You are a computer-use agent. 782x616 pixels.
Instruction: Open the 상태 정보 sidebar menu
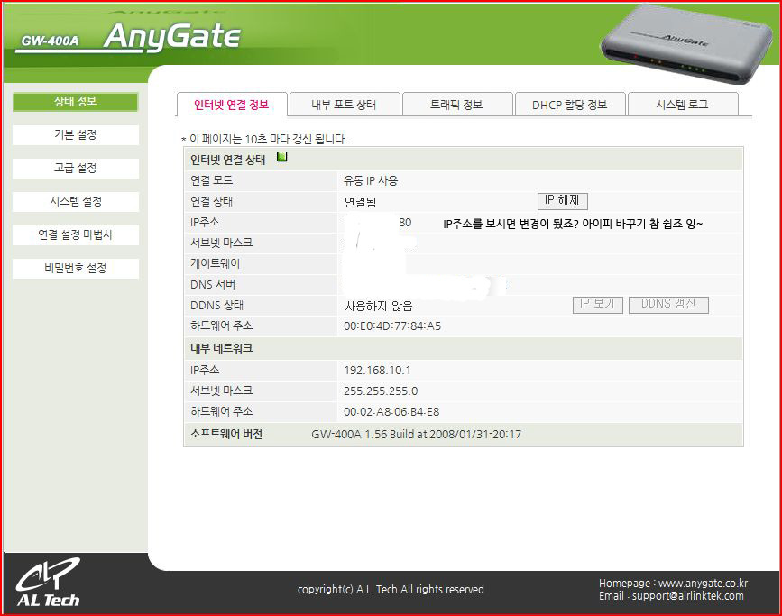point(75,102)
